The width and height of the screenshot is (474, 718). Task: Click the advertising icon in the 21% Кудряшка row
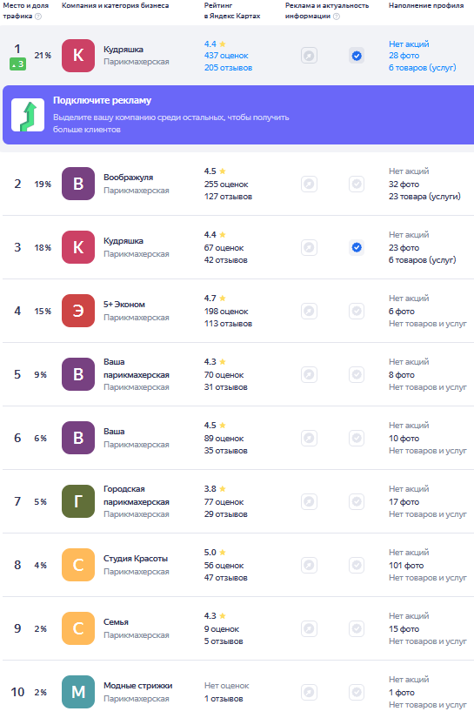(310, 56)
